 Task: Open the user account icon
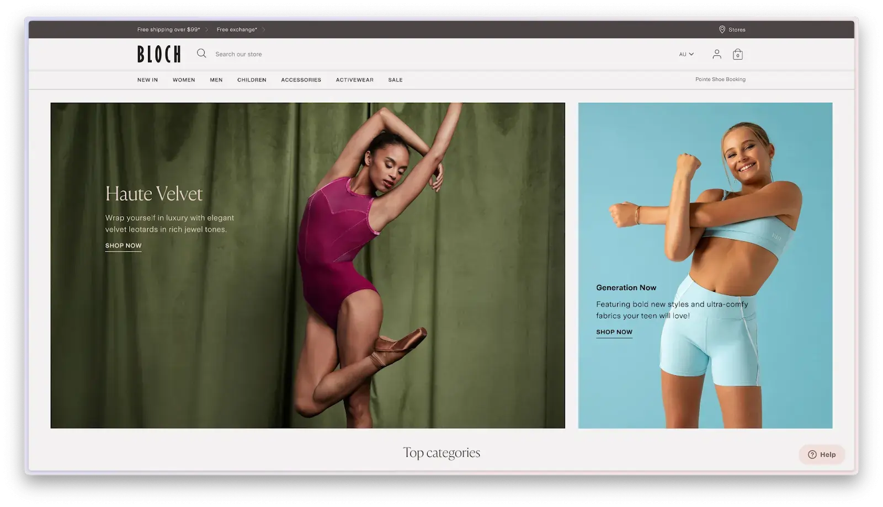click(x=716, y=54)
